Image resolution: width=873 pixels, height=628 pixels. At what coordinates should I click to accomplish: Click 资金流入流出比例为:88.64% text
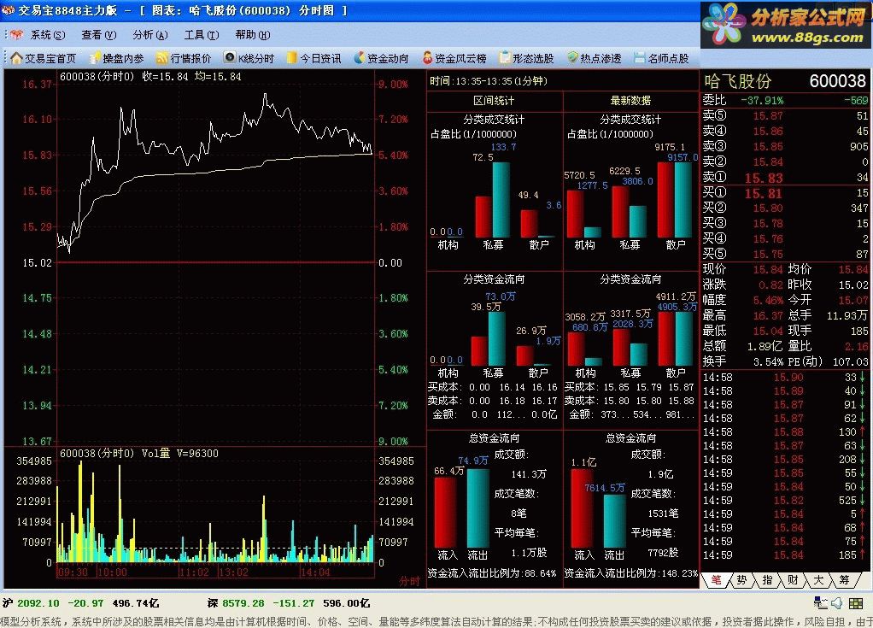[492, 572]
